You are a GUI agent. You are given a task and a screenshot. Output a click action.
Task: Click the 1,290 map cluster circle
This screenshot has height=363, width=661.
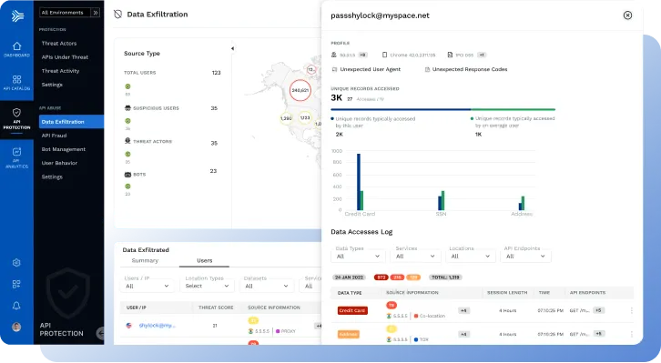pos(286,118)
